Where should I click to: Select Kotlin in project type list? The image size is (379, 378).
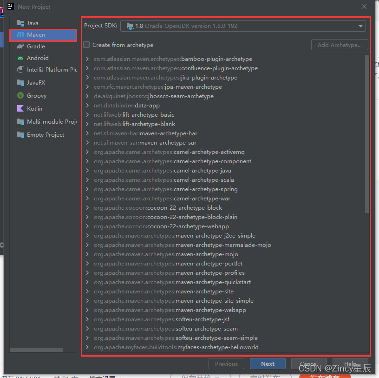point(43,108)
